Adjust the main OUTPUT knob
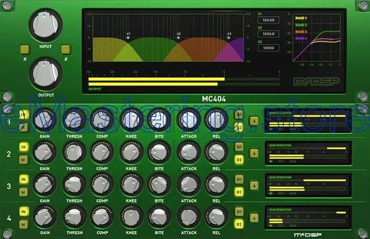This screenshot has height=239, width=370. (45, 73)
